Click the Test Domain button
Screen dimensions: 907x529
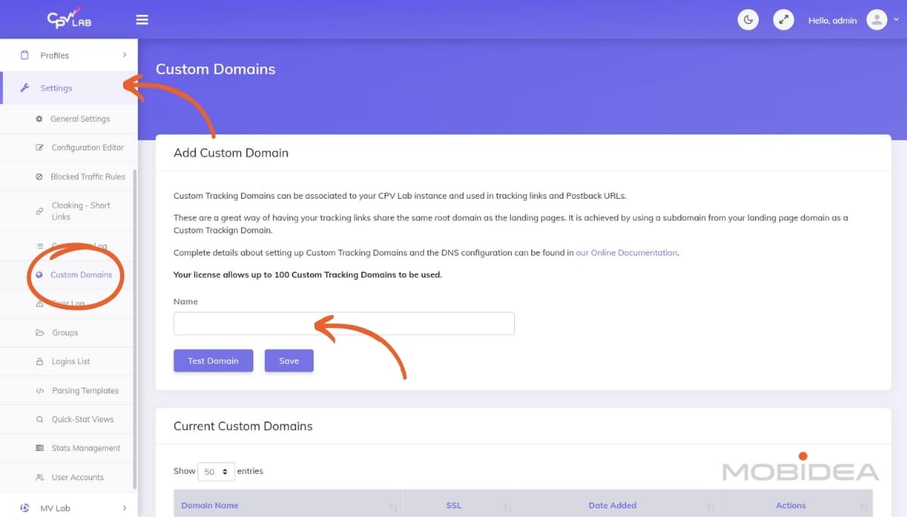click(213, 360)
